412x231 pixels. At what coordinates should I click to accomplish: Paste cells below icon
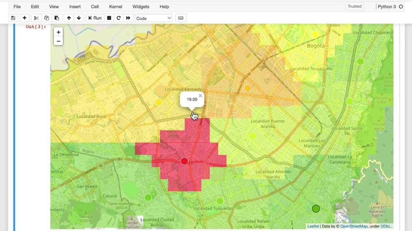point(57,18)
